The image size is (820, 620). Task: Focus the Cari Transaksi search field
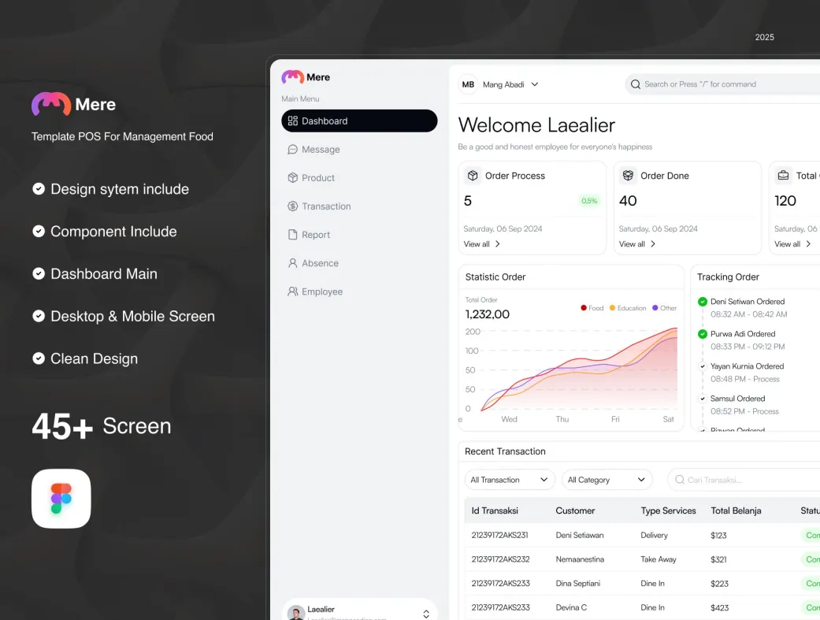(740, 480)
